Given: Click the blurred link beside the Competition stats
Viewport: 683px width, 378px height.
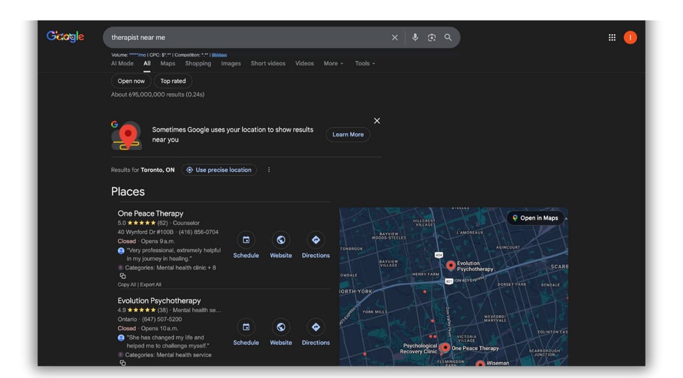Looking at the screenshot, I should point(219,55).
